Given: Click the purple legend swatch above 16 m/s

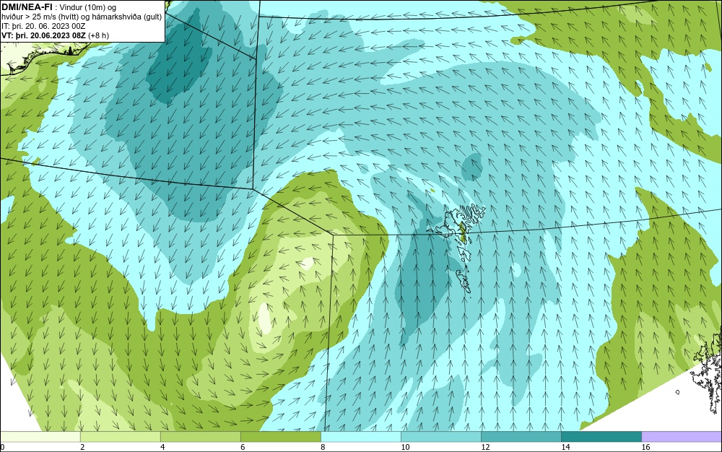Looking at the screenshot, I should [x=682, y=437].
